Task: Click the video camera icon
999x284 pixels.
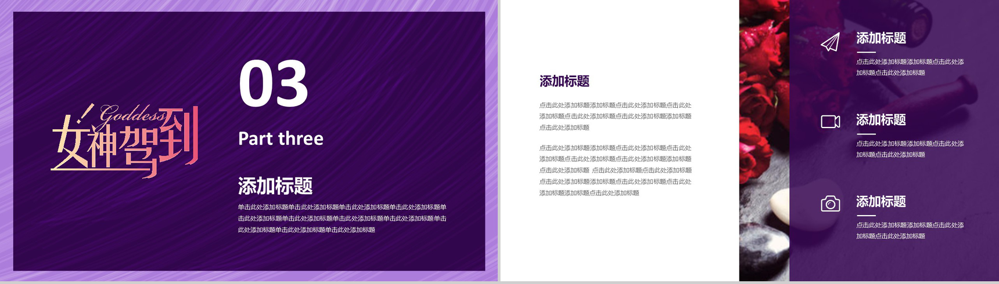Action: point(831,121)
